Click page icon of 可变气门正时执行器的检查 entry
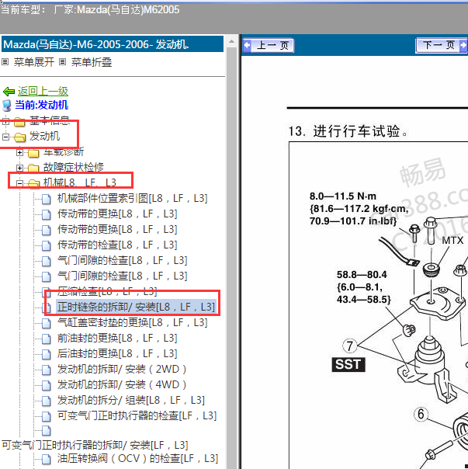This screenshot has width=468, height=469. [46, 416]
